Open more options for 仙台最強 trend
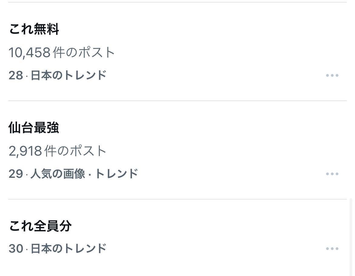The height and width of the screenshot is (276, 355). [x=332, y=174]
